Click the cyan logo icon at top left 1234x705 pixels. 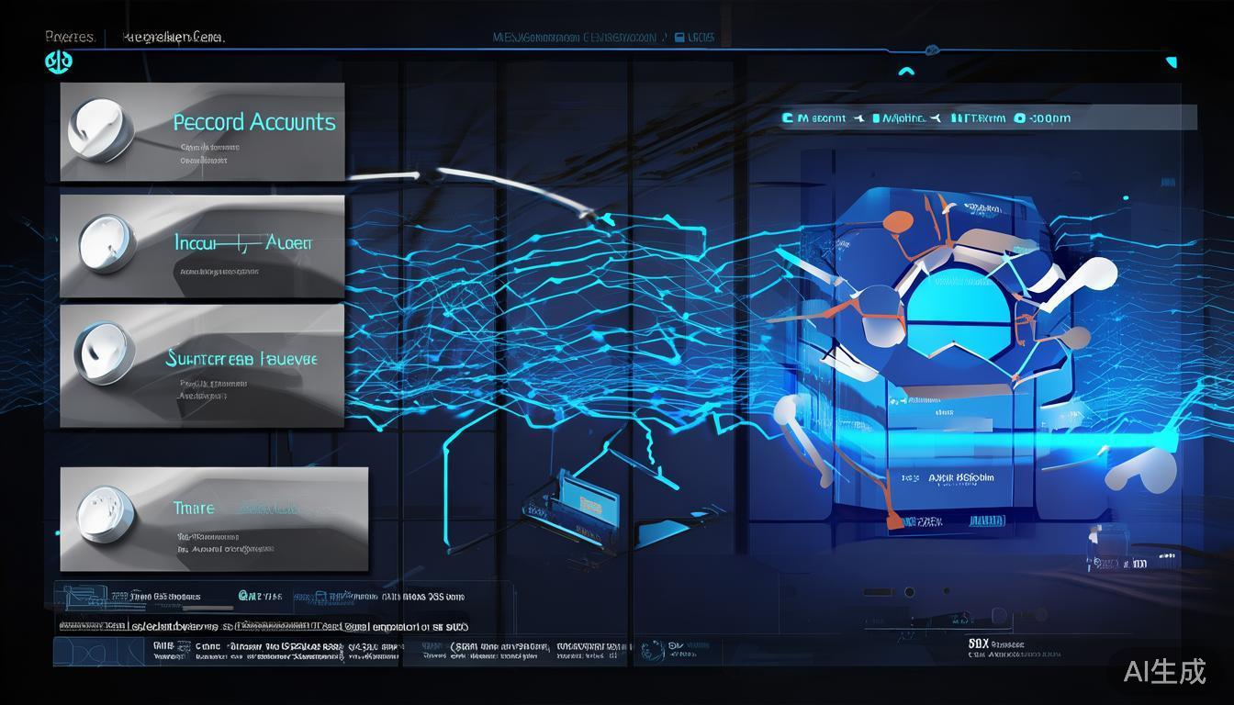59,62
